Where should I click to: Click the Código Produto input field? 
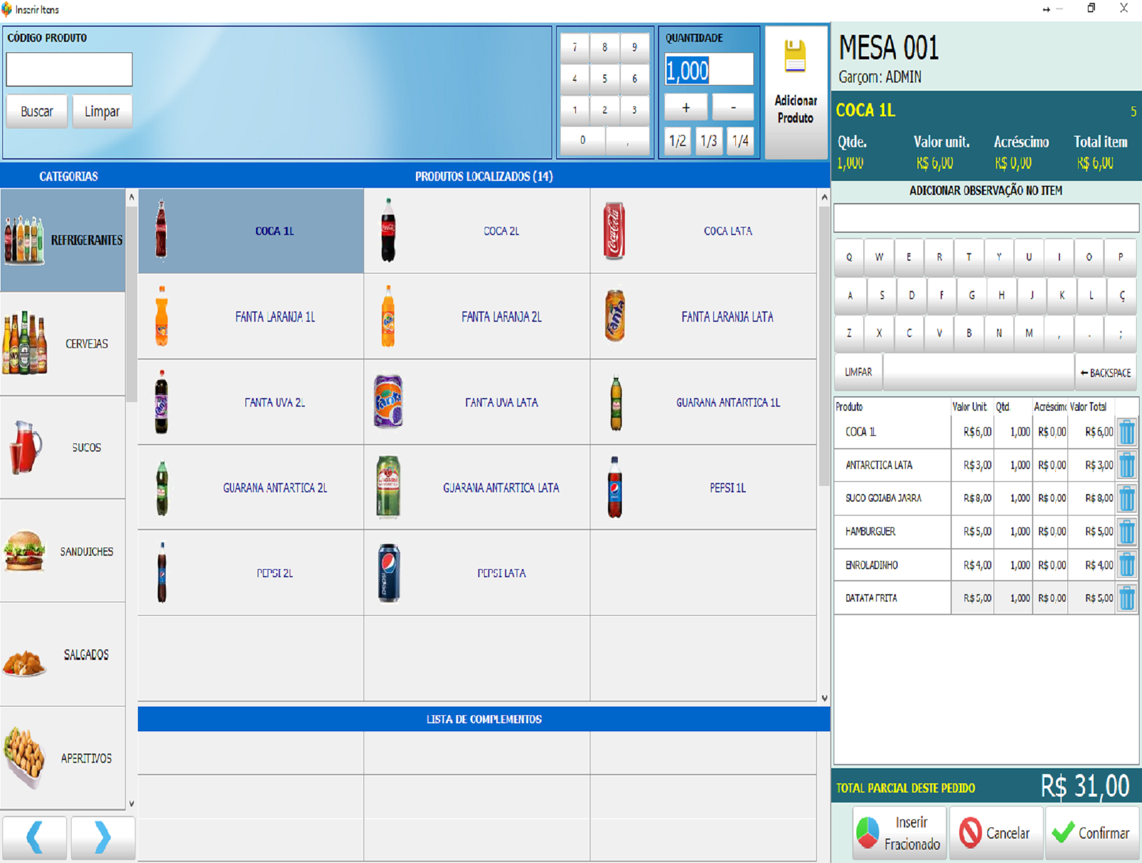point(69,70)
